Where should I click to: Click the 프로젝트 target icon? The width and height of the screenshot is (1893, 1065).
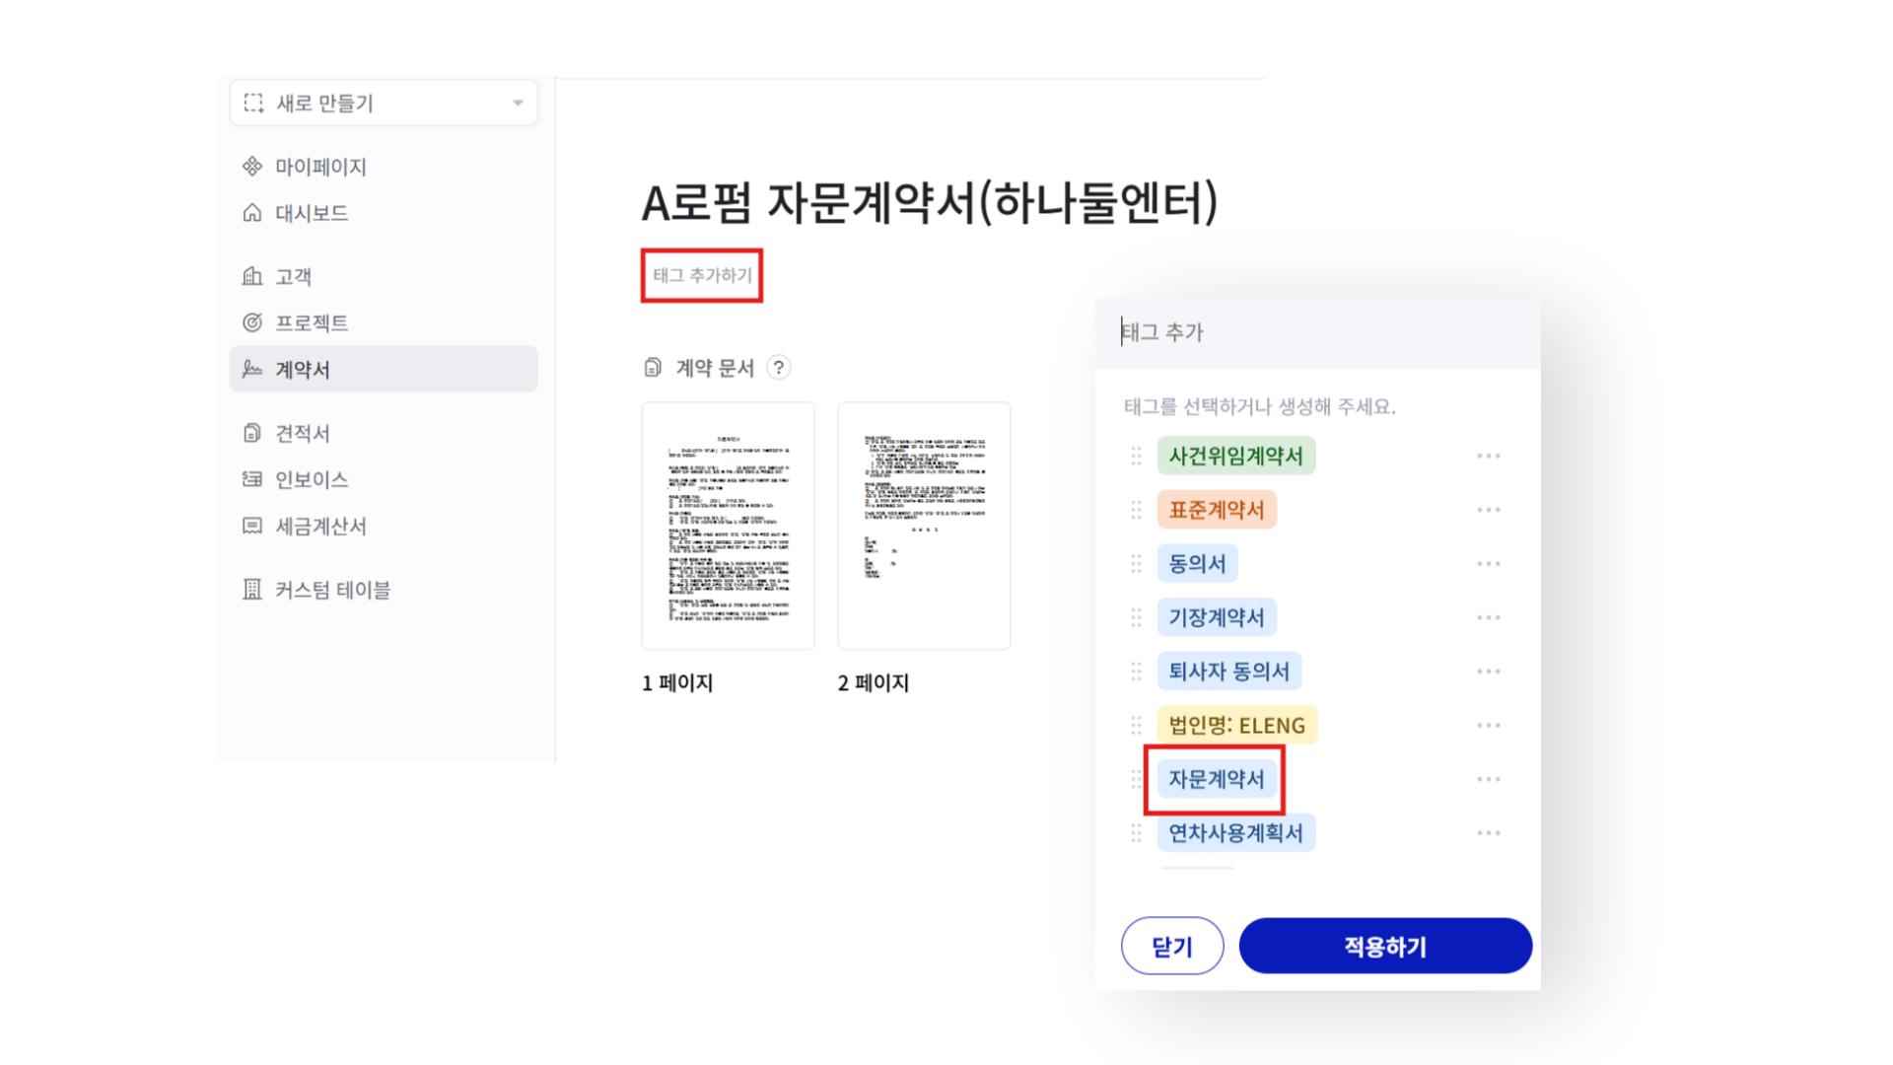point(252,322)
